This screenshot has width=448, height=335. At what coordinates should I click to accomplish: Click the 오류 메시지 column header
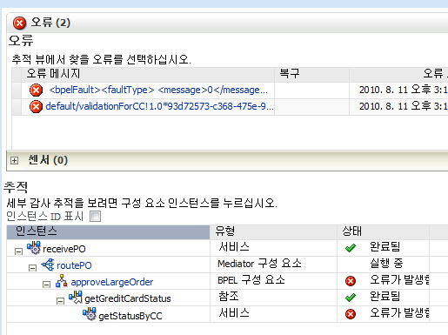tap(148, 74)
